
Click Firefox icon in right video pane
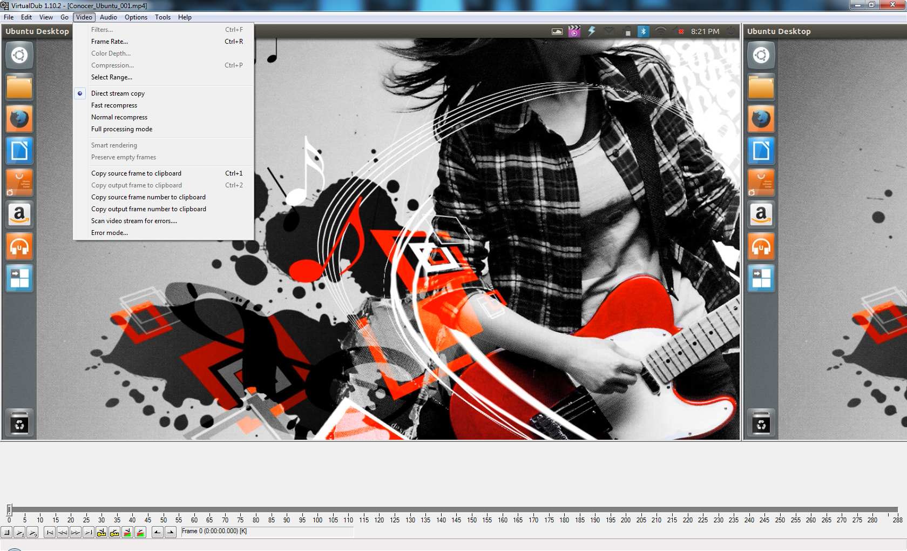point(761,119)
